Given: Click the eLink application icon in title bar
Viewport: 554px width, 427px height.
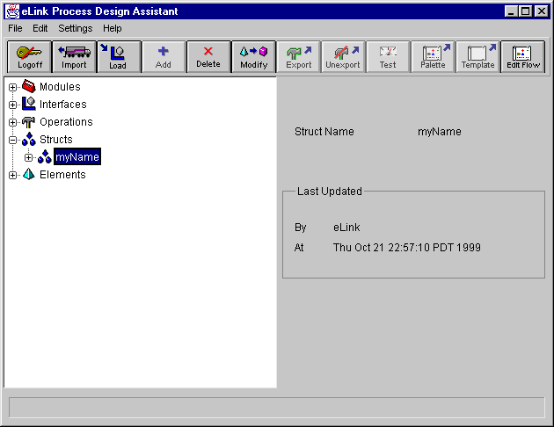Looking at the screenshot, I should 12,11.
